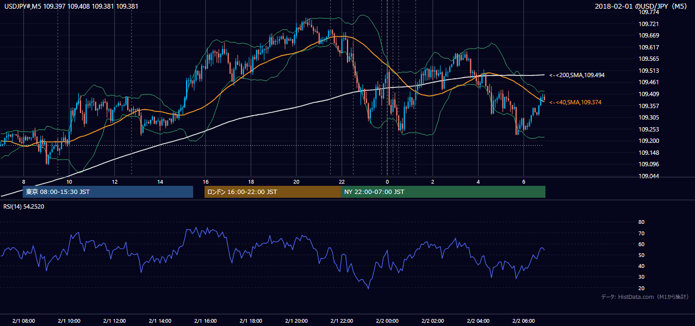Click bottom time label 2/1 18:00
The height and width of the screenshot is (326, 695).
pyautogui.click(x=251, y=321)
